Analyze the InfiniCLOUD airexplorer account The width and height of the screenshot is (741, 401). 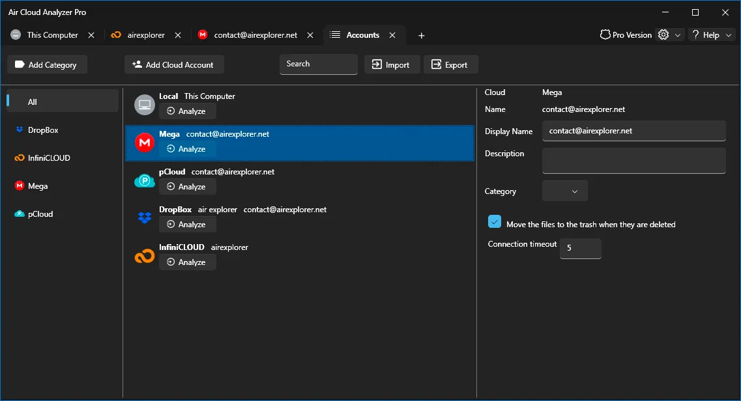point(188,262)
